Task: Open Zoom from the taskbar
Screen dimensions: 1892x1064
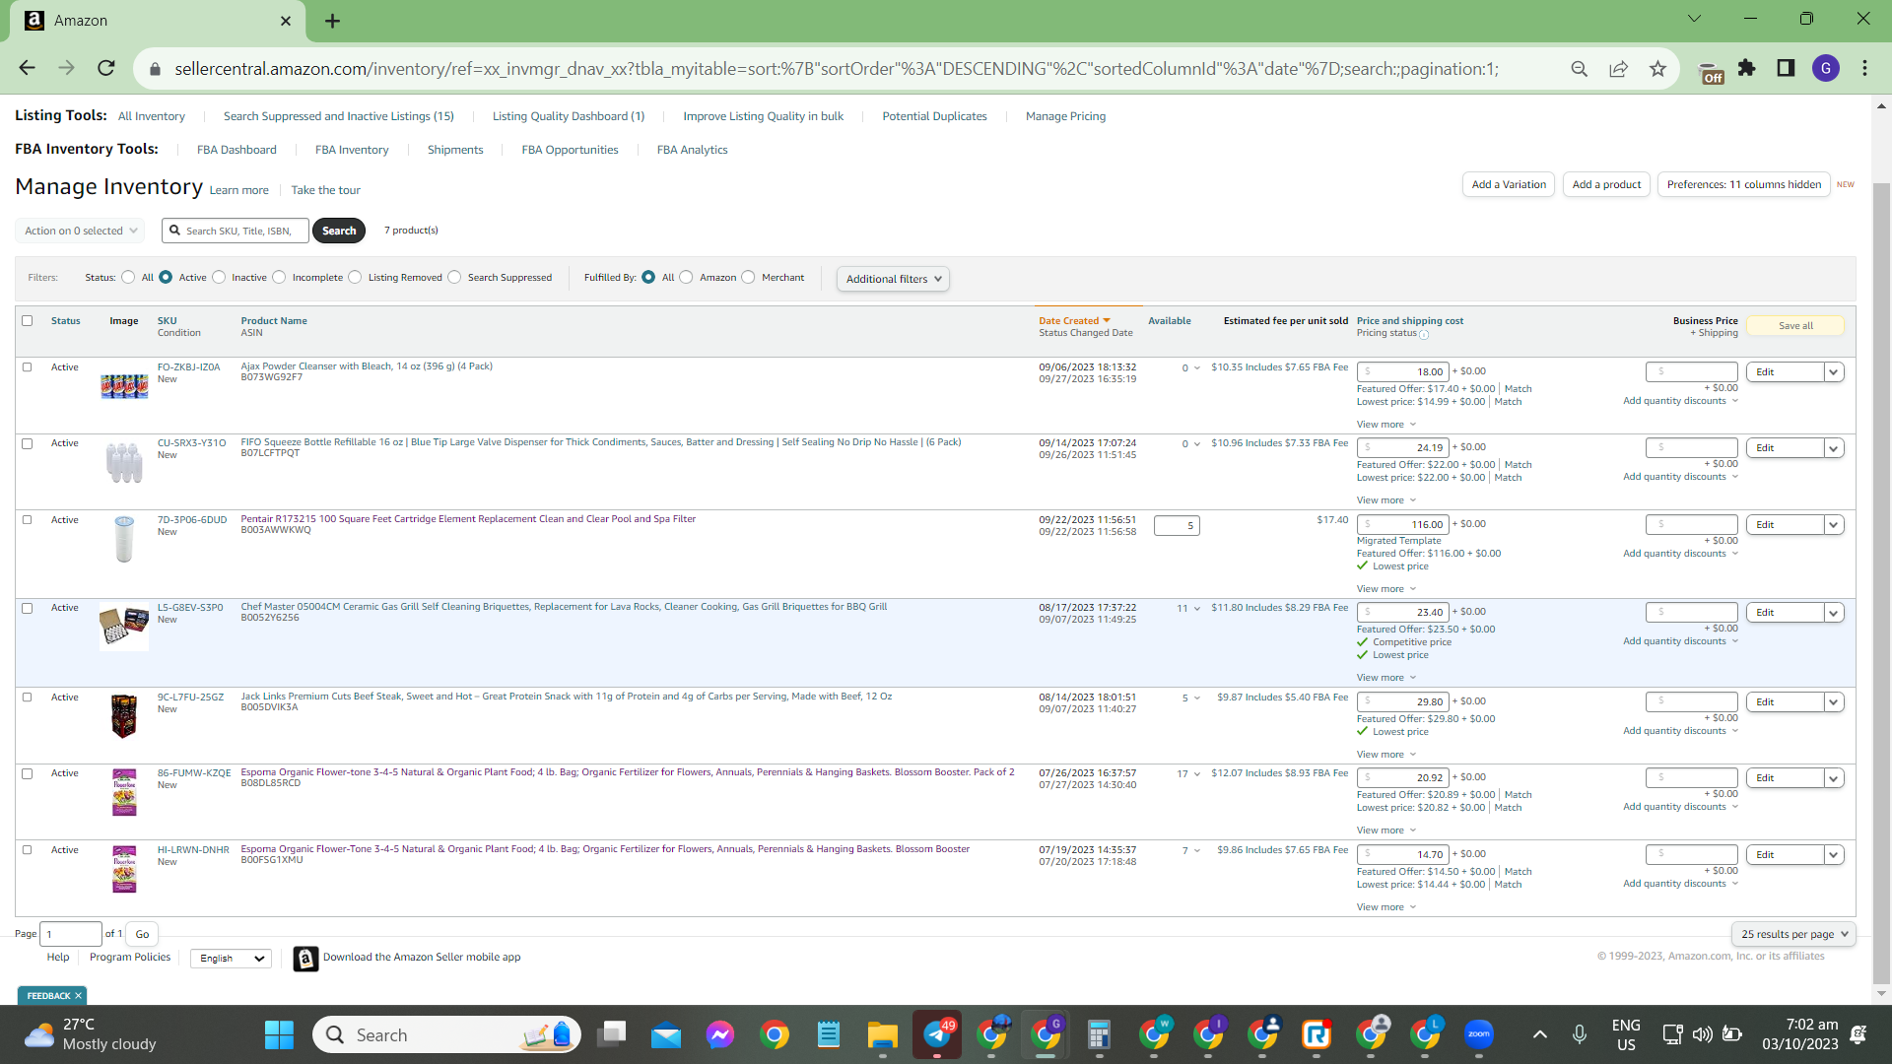Action: [1478, 1034]
